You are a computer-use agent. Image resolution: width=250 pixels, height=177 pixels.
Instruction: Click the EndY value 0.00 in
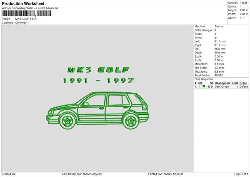(x=219, y=60)
